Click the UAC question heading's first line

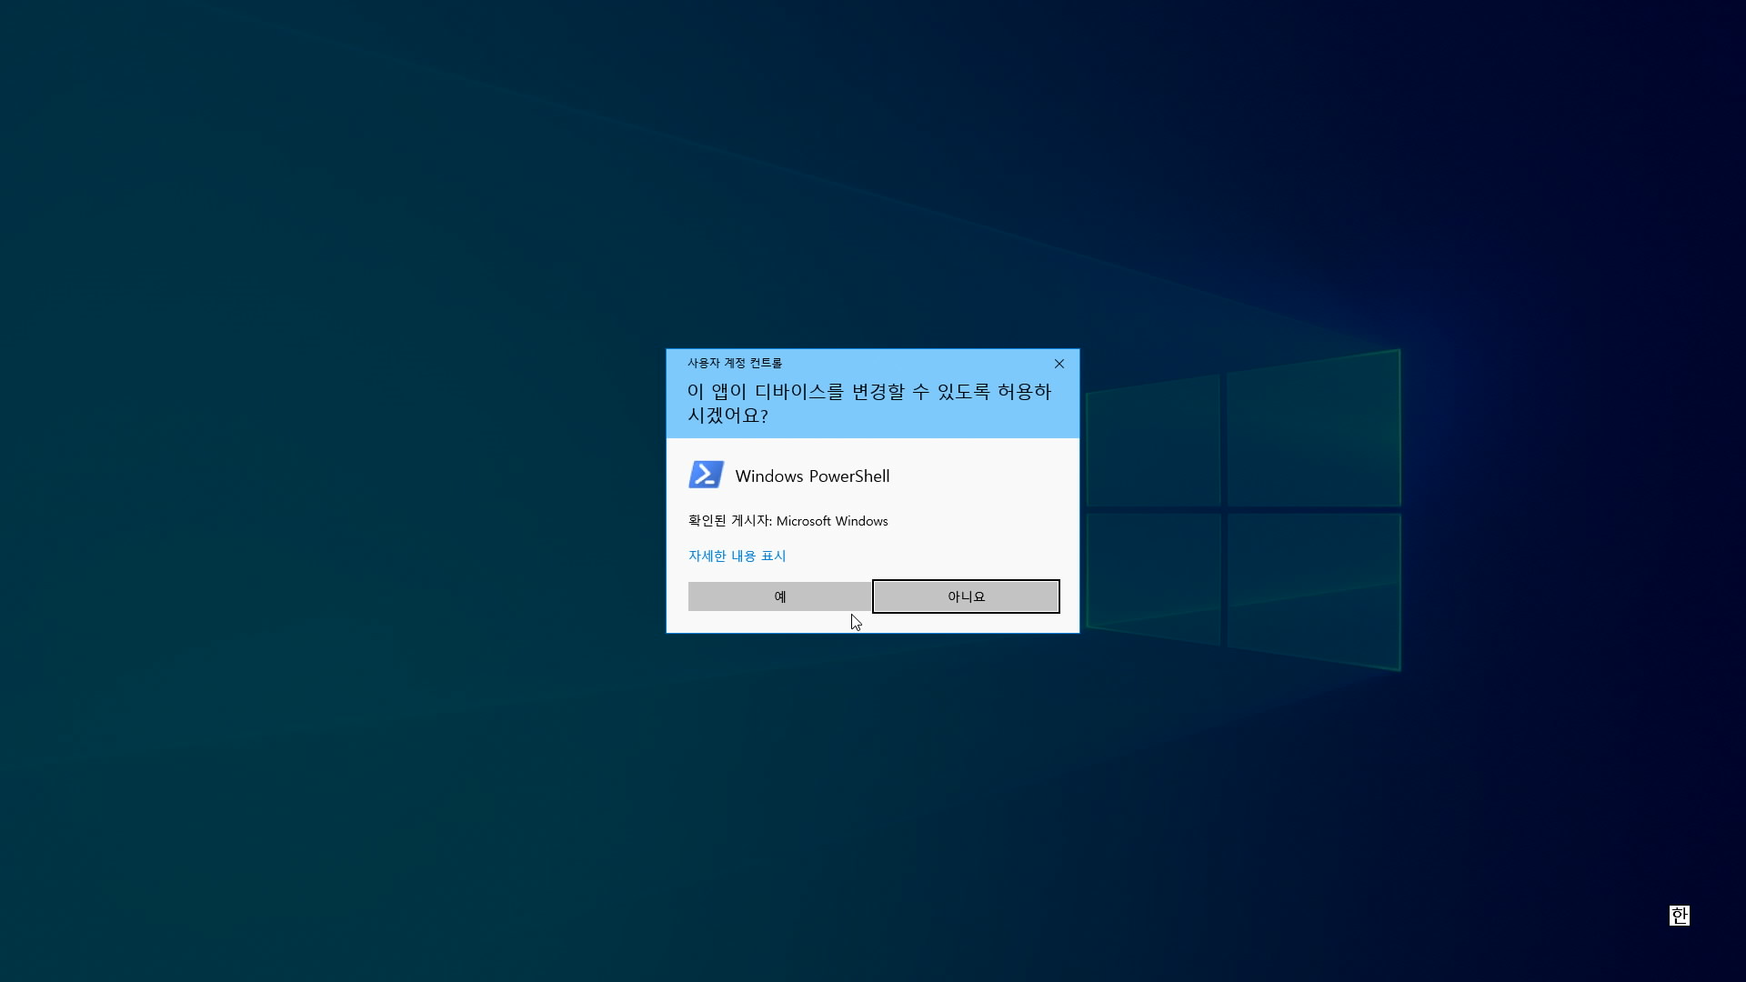point(868,392)
